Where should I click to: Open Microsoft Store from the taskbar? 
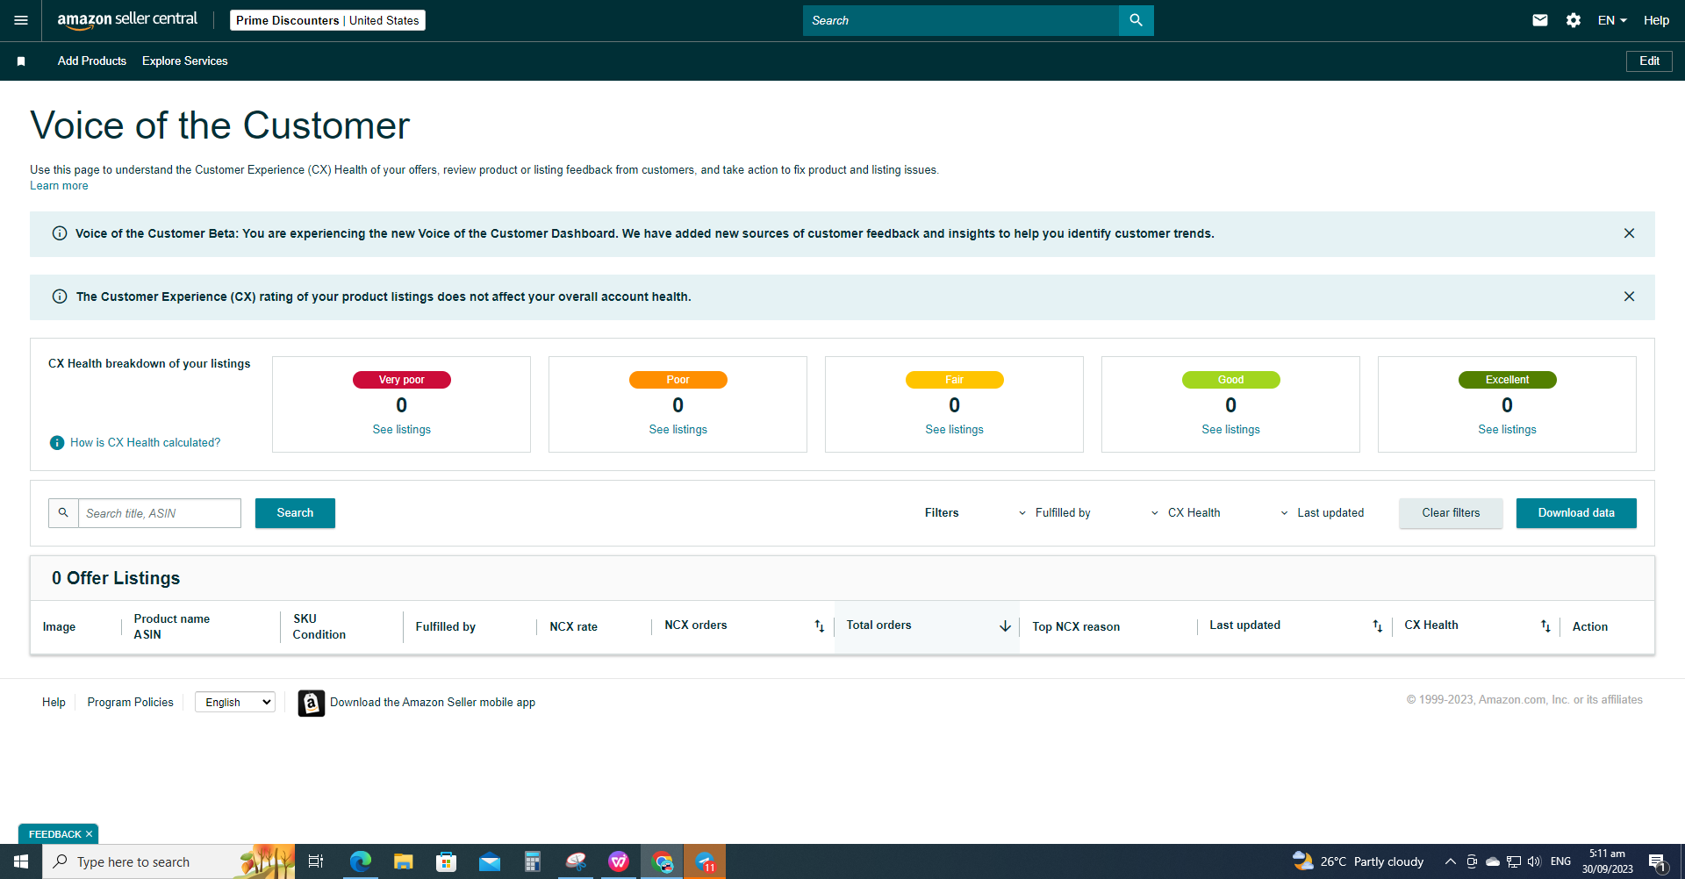[x=446, y=861]
